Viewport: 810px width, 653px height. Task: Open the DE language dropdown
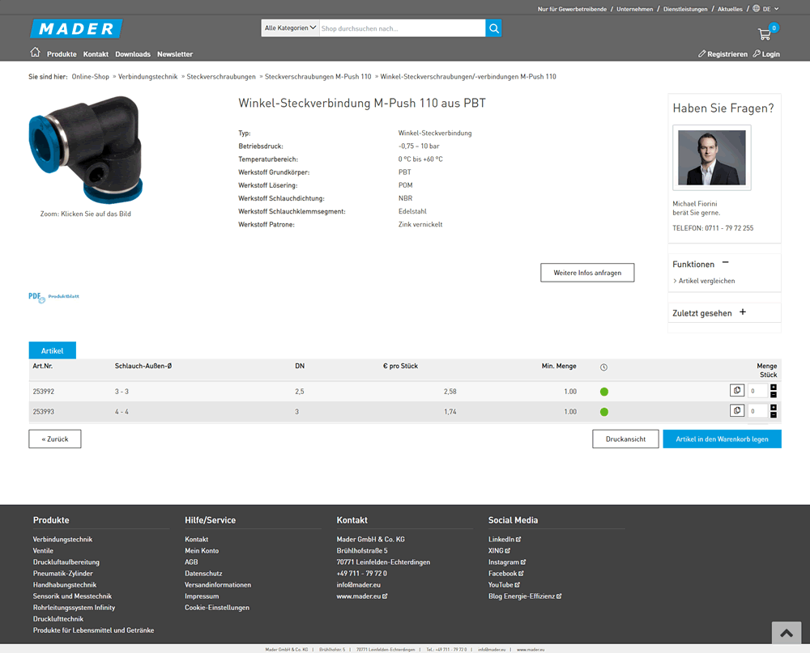(x=771, y=9)
